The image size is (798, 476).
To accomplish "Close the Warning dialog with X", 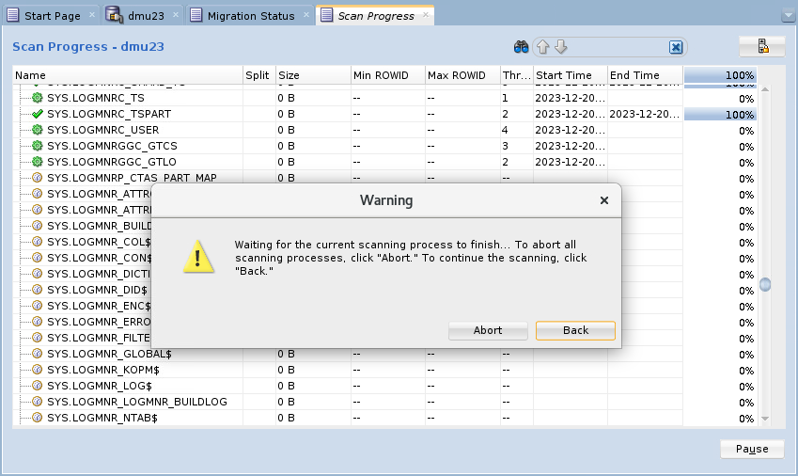I will click(x=604, y=200).
